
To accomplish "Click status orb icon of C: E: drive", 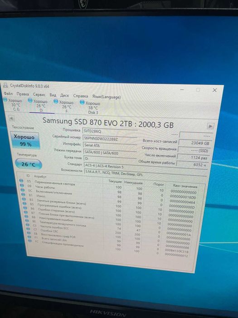I will 5,99.
